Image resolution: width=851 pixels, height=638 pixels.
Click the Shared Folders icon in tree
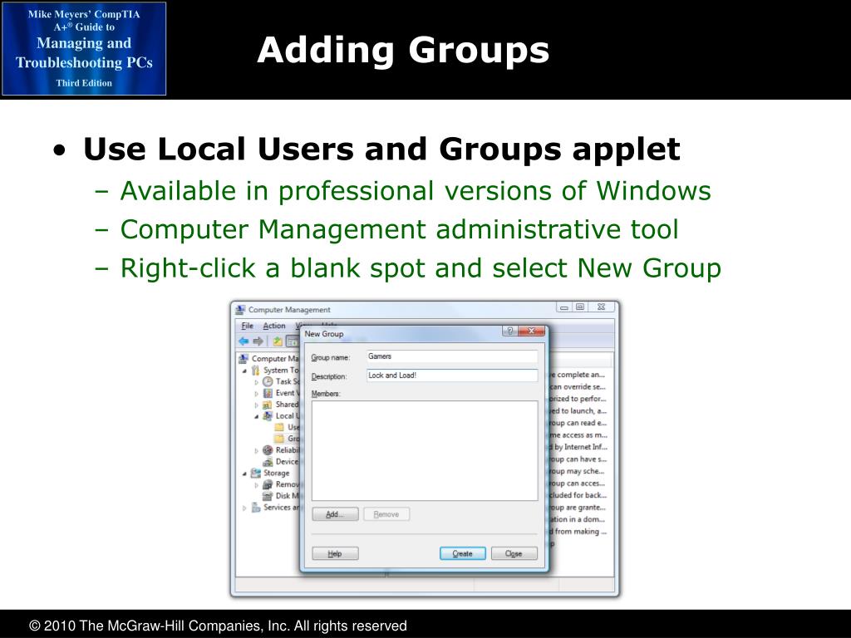[268, 405]
